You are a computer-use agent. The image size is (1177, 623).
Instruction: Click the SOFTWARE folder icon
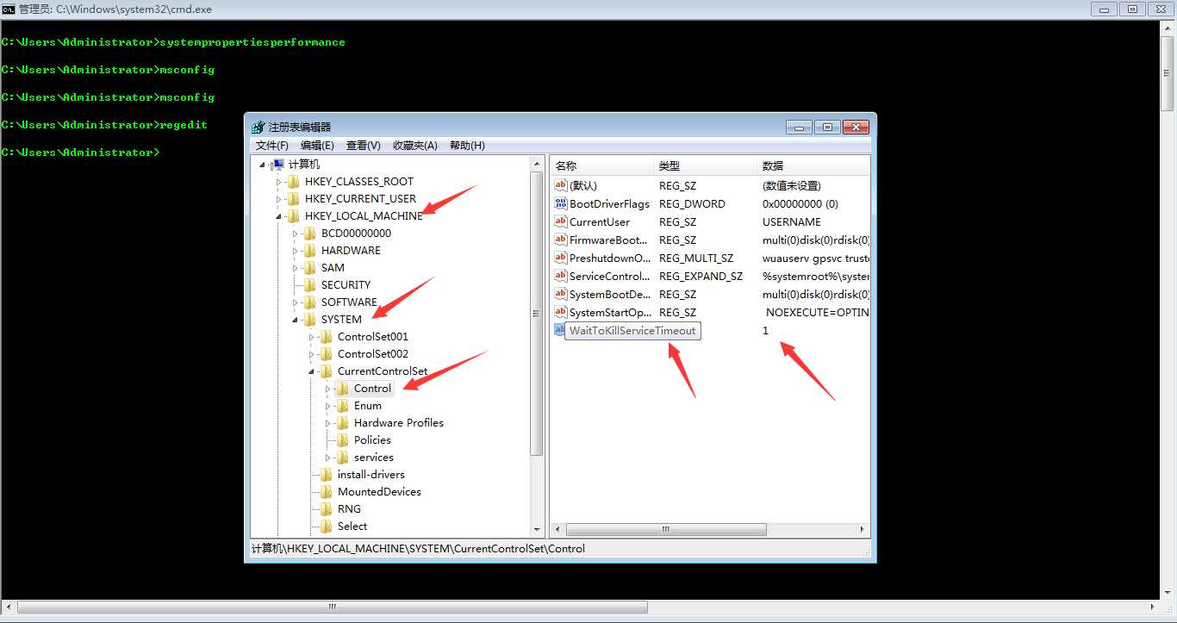pos(310,302)
